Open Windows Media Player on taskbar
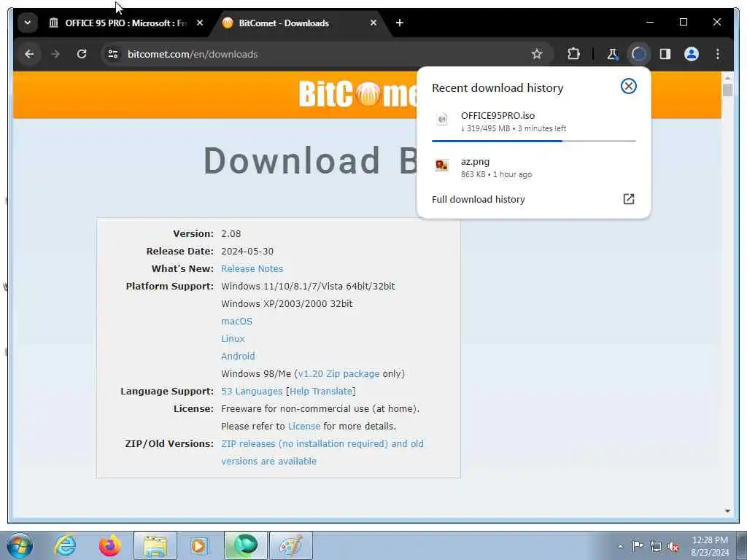Viewport: 747px width, 560px height. tap(200, 545)
